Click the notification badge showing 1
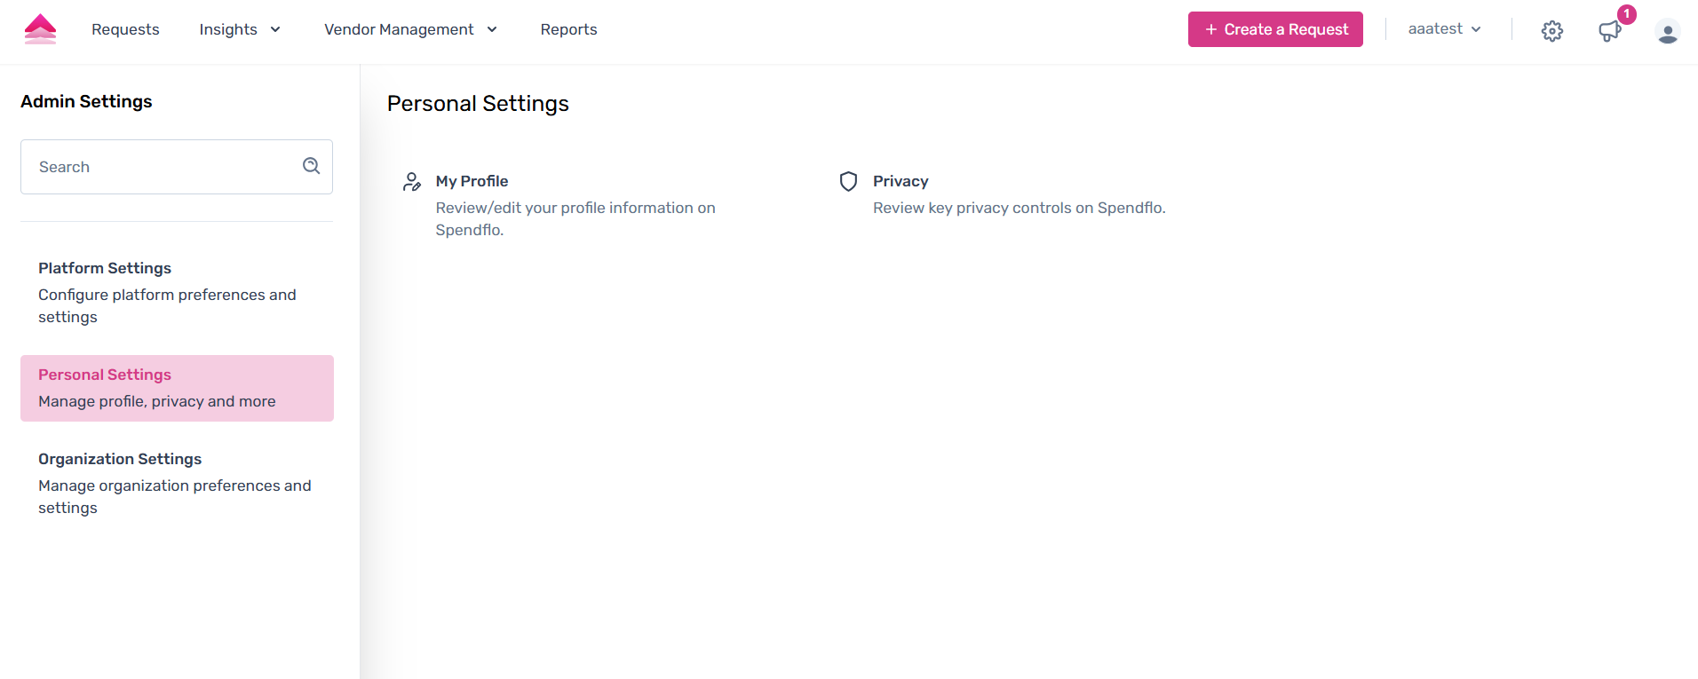Screen dimensions: 1698x679 [1626, 14]
